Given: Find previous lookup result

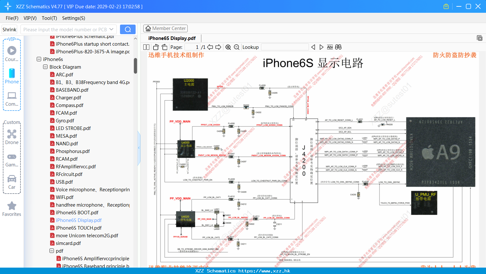Looking at the screenshot, I should (313, 47).
